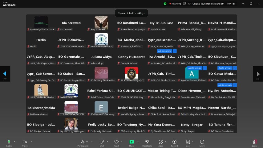Toggle the microphone Audio button
The width and height of the screenshot is (263, 148).
coord(9,142)
